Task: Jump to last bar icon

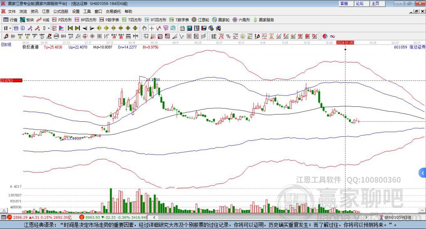Action: tap(77, 28)
